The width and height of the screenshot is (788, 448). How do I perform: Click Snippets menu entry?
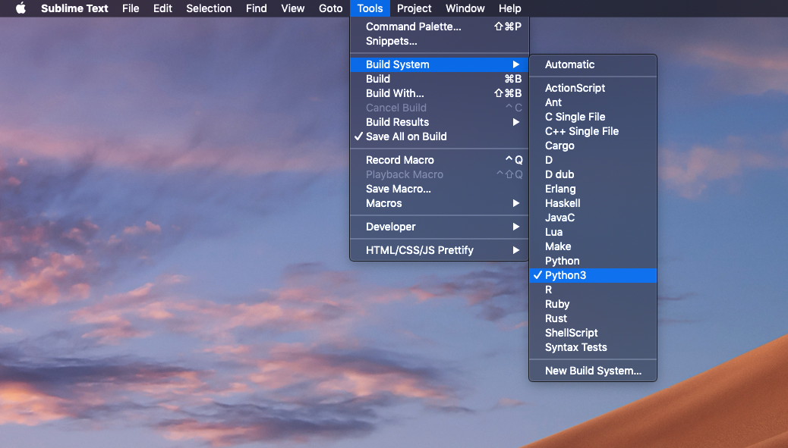click(392, 41)
